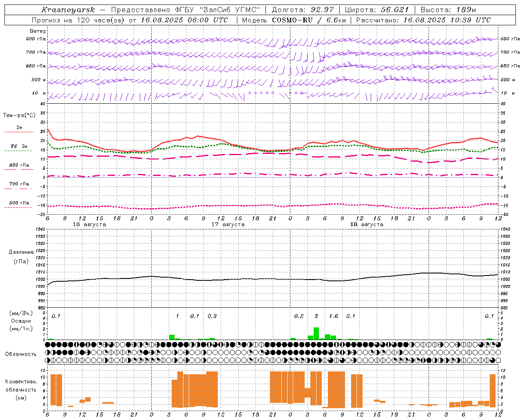This screenshot has height=418, width=522.
Task: Click the Td 2м legend label
Action: click(x=19, y=146)
